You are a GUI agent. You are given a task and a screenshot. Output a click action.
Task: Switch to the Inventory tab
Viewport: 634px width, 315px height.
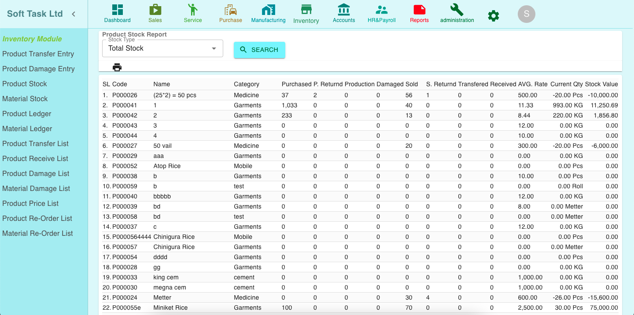[306, 13]
